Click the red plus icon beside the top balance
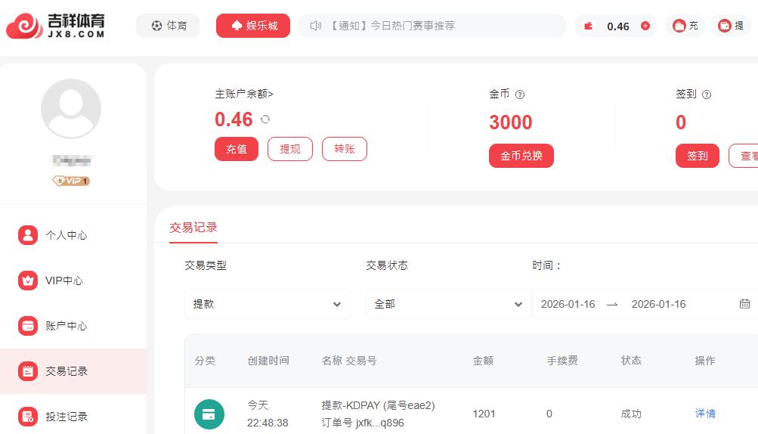The height and width of the screenshot is (434, 758). pyautogui.click(x=645, y=26)
